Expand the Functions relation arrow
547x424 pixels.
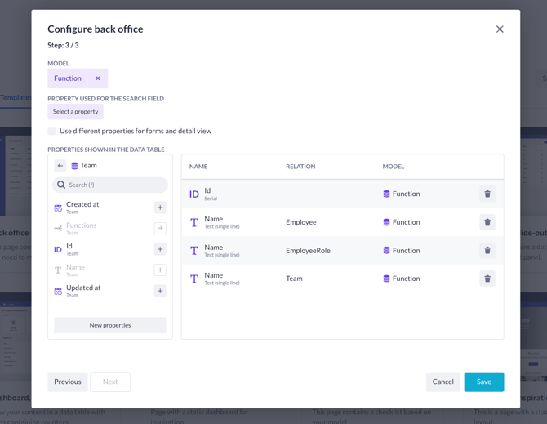click(160, 228)
